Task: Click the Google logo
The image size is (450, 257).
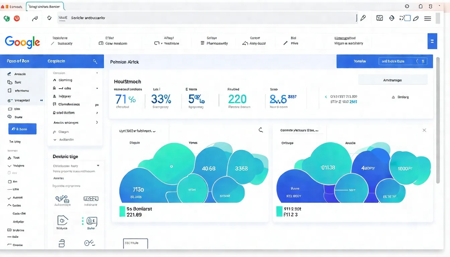Action: pos(22,42)
